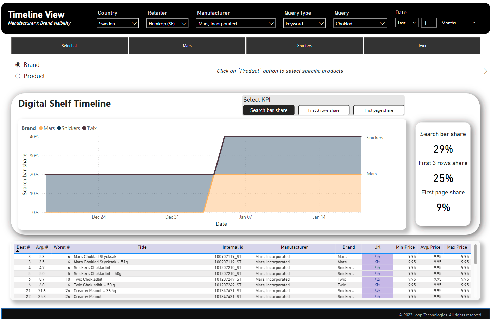Click the Snickers brand filter button
490x319 pixels.
tap(304, 46)
